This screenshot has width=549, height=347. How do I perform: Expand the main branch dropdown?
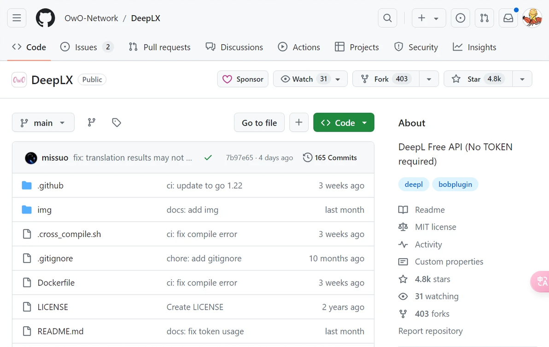point(43,123)
